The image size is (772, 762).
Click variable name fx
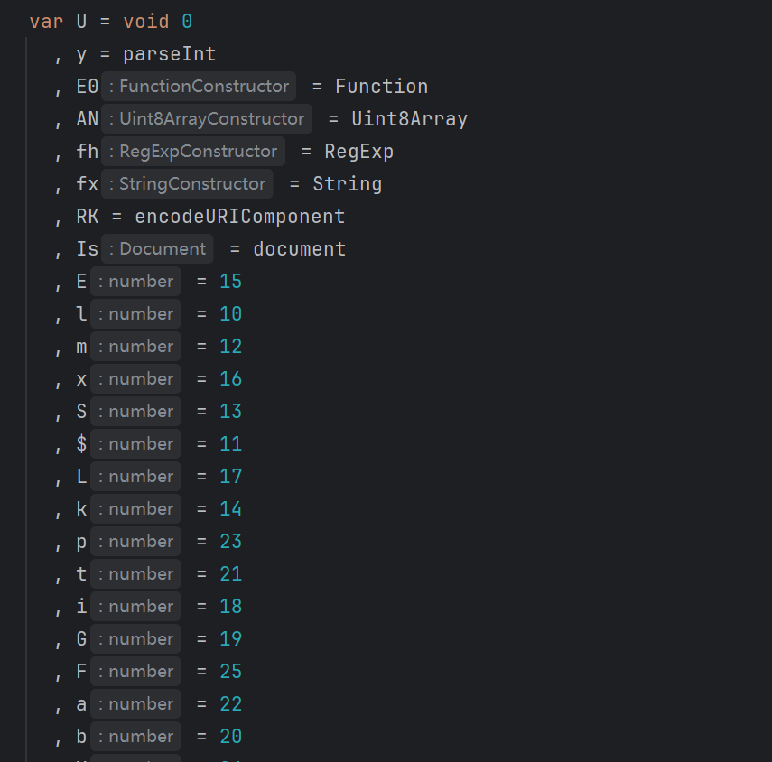88,184
